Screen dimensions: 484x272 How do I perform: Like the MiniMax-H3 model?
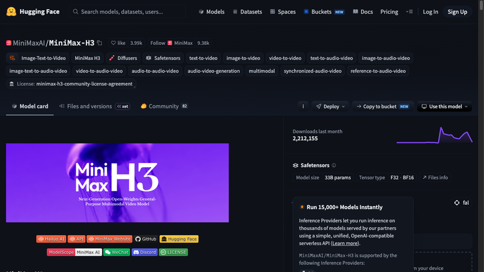118,43
